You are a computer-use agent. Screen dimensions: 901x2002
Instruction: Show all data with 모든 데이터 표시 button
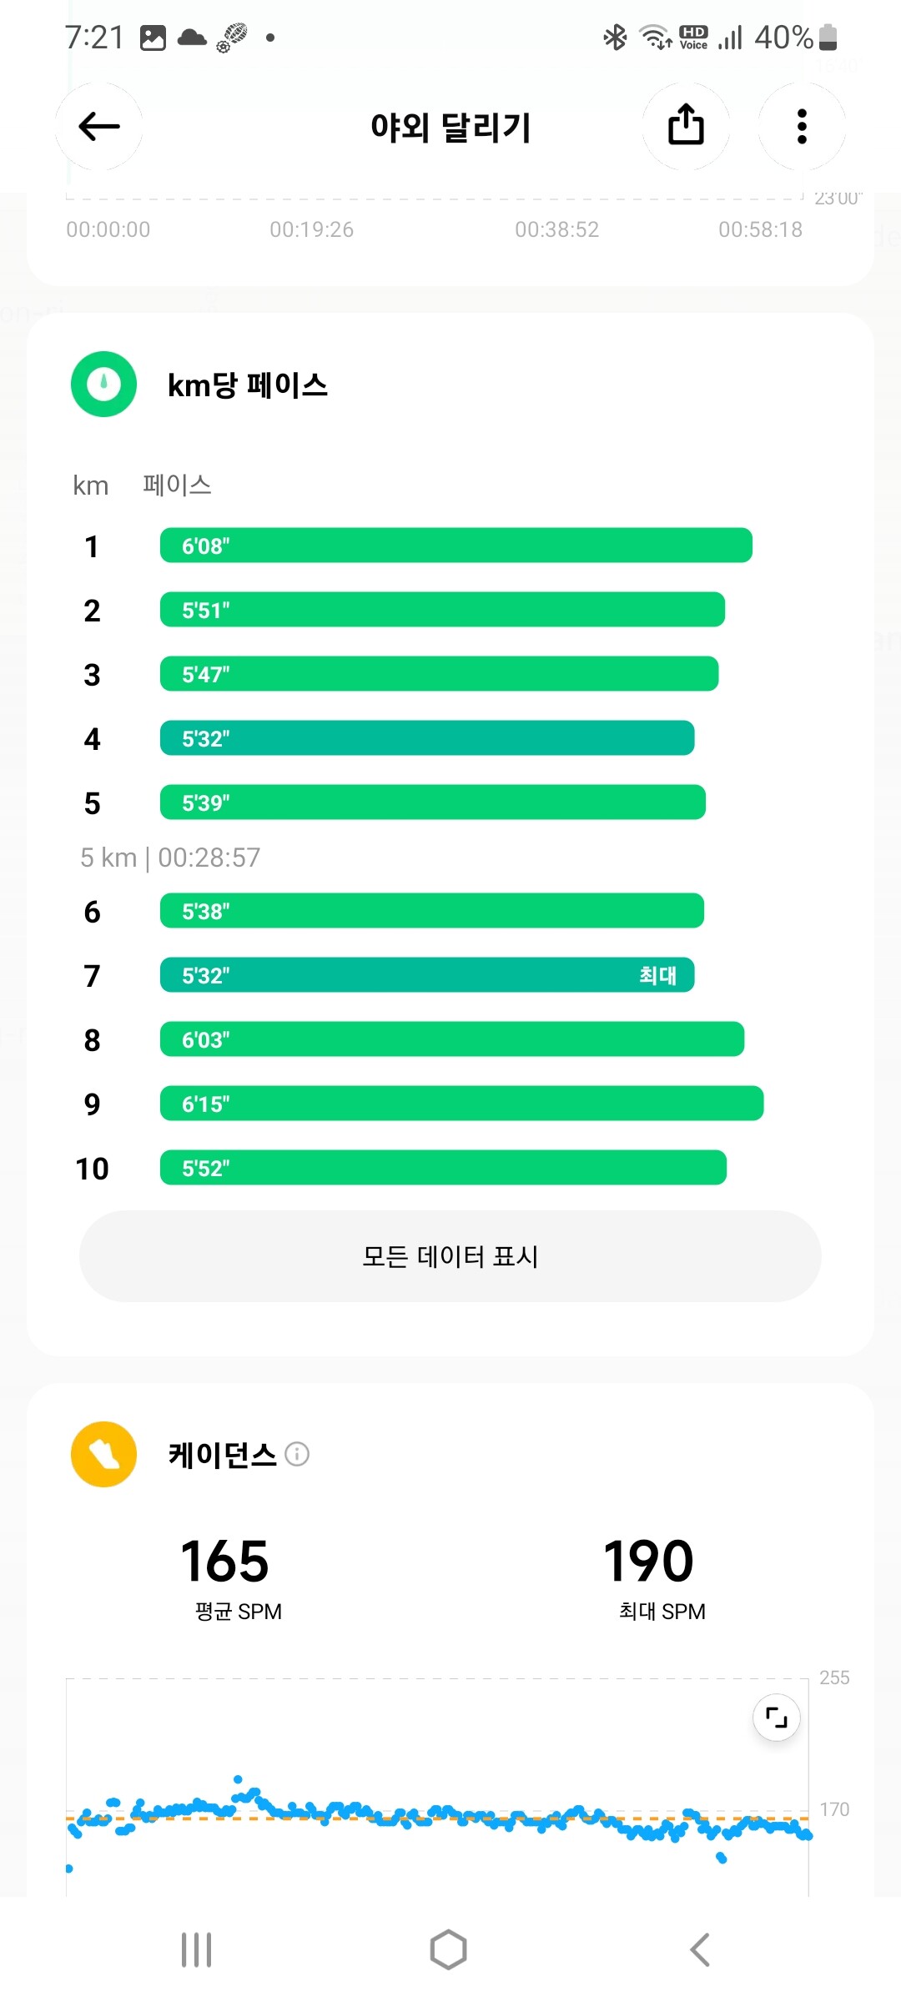click(450, 1256)
